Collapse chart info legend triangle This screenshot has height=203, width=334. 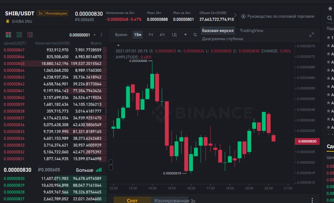118,45
